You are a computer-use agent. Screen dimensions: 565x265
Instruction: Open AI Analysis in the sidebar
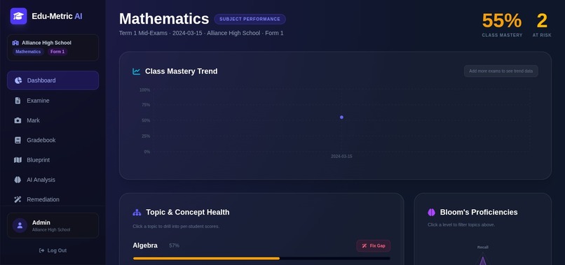click(53, 180)
